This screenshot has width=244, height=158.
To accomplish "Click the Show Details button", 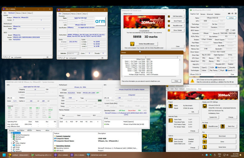I will [x=178, y=30].
